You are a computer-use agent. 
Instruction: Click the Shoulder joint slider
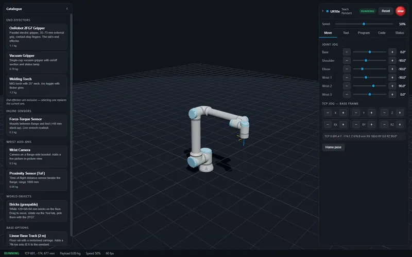[370, 60]
